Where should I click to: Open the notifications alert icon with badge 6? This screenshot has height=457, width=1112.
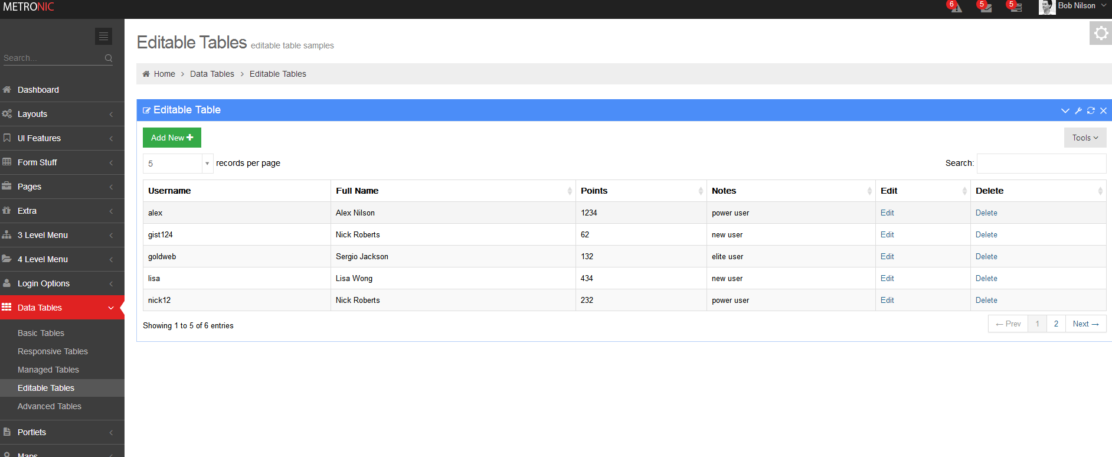[956, 7]
